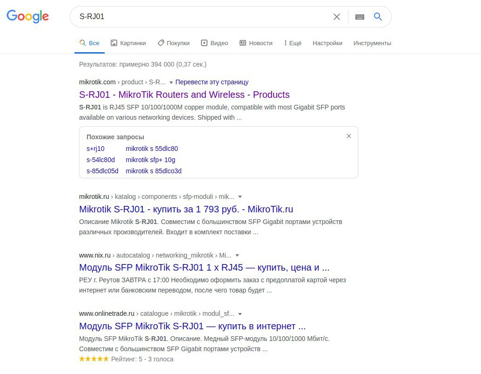The height and width of the screenshot is (374, 481).
Task: Select related query s-54lc80d
Action: tap(100, 160)
